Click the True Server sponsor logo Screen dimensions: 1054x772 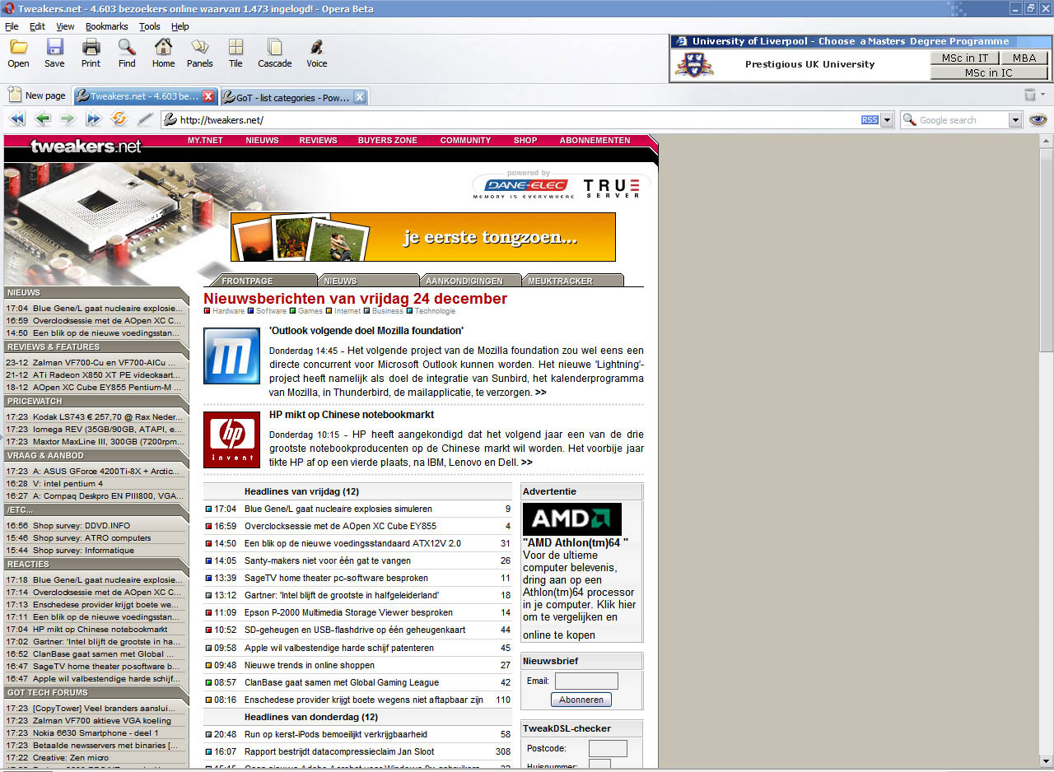pyautogui.click(x=612, y=188)
